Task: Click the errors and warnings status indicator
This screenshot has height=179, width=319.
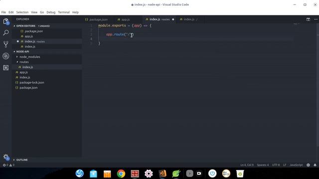Action: 8,165
